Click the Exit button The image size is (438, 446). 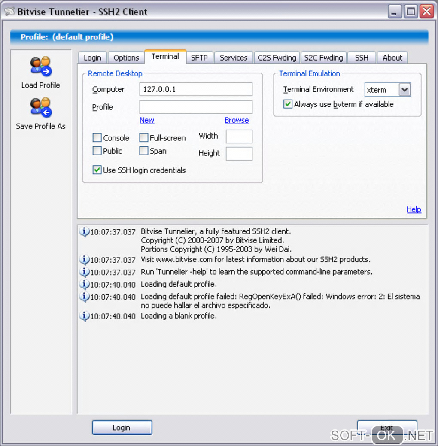click(x=387, y=428)
